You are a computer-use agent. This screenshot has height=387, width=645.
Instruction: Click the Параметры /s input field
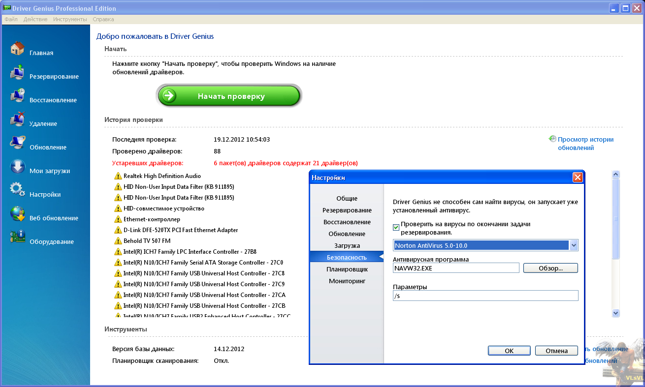[485, 296]
